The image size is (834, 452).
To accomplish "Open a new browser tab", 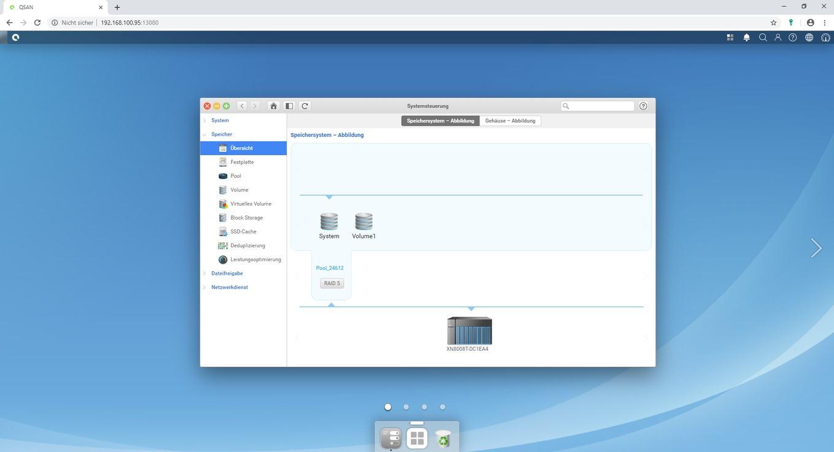I will [x=117, y=7].
